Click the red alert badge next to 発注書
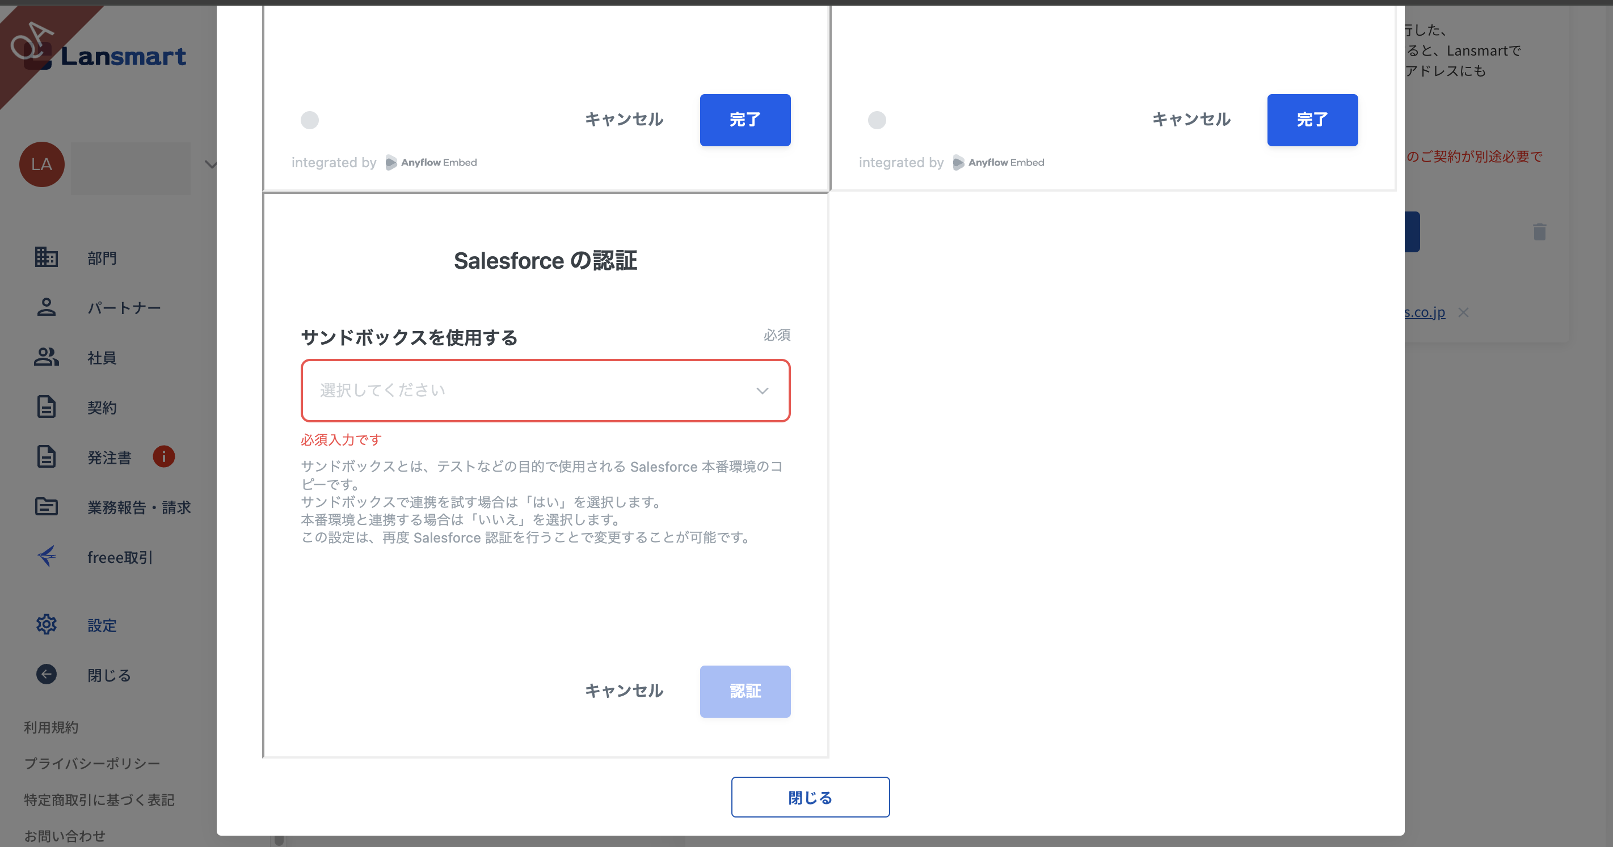Viewport: 1613px width, 847px height. [x=163, y=456]
